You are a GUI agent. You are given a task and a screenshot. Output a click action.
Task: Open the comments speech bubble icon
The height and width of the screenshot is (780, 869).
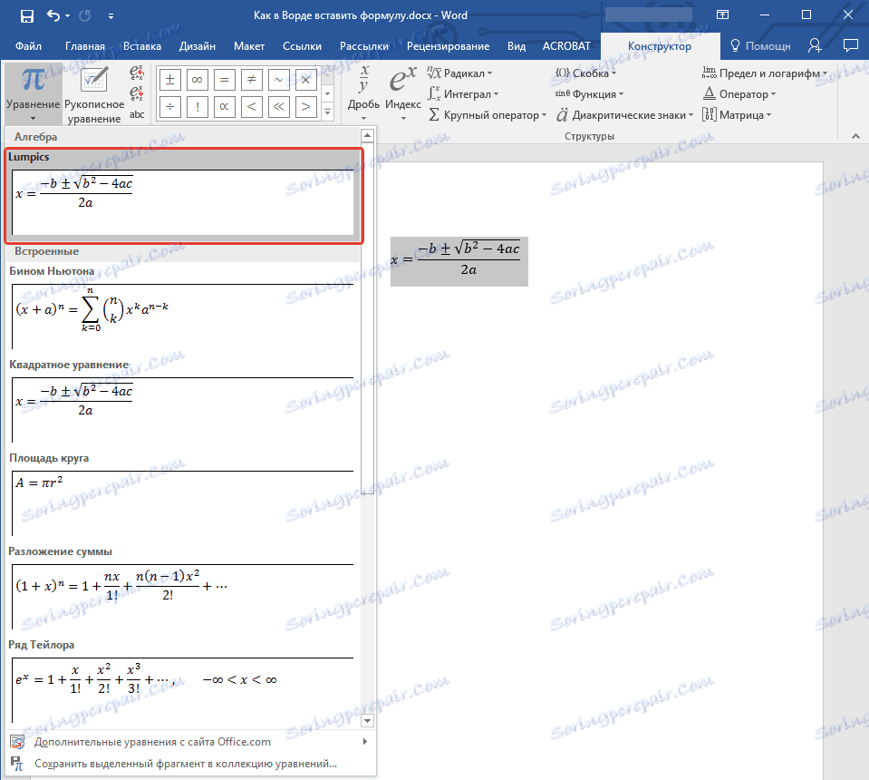(x=850, y=45)
